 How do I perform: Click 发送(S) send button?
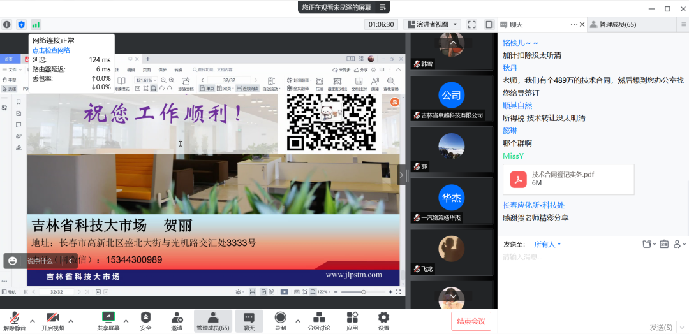[661, 327]
